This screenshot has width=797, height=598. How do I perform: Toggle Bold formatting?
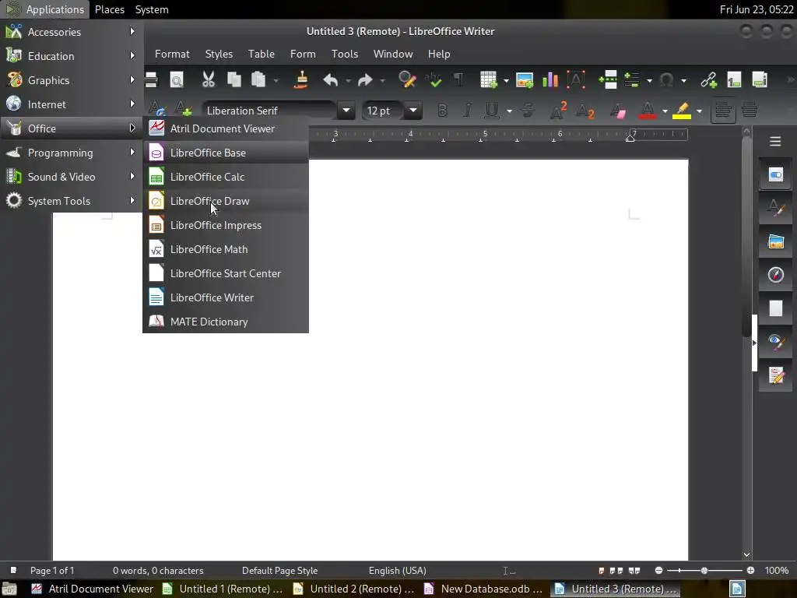(x=442, y=111)
